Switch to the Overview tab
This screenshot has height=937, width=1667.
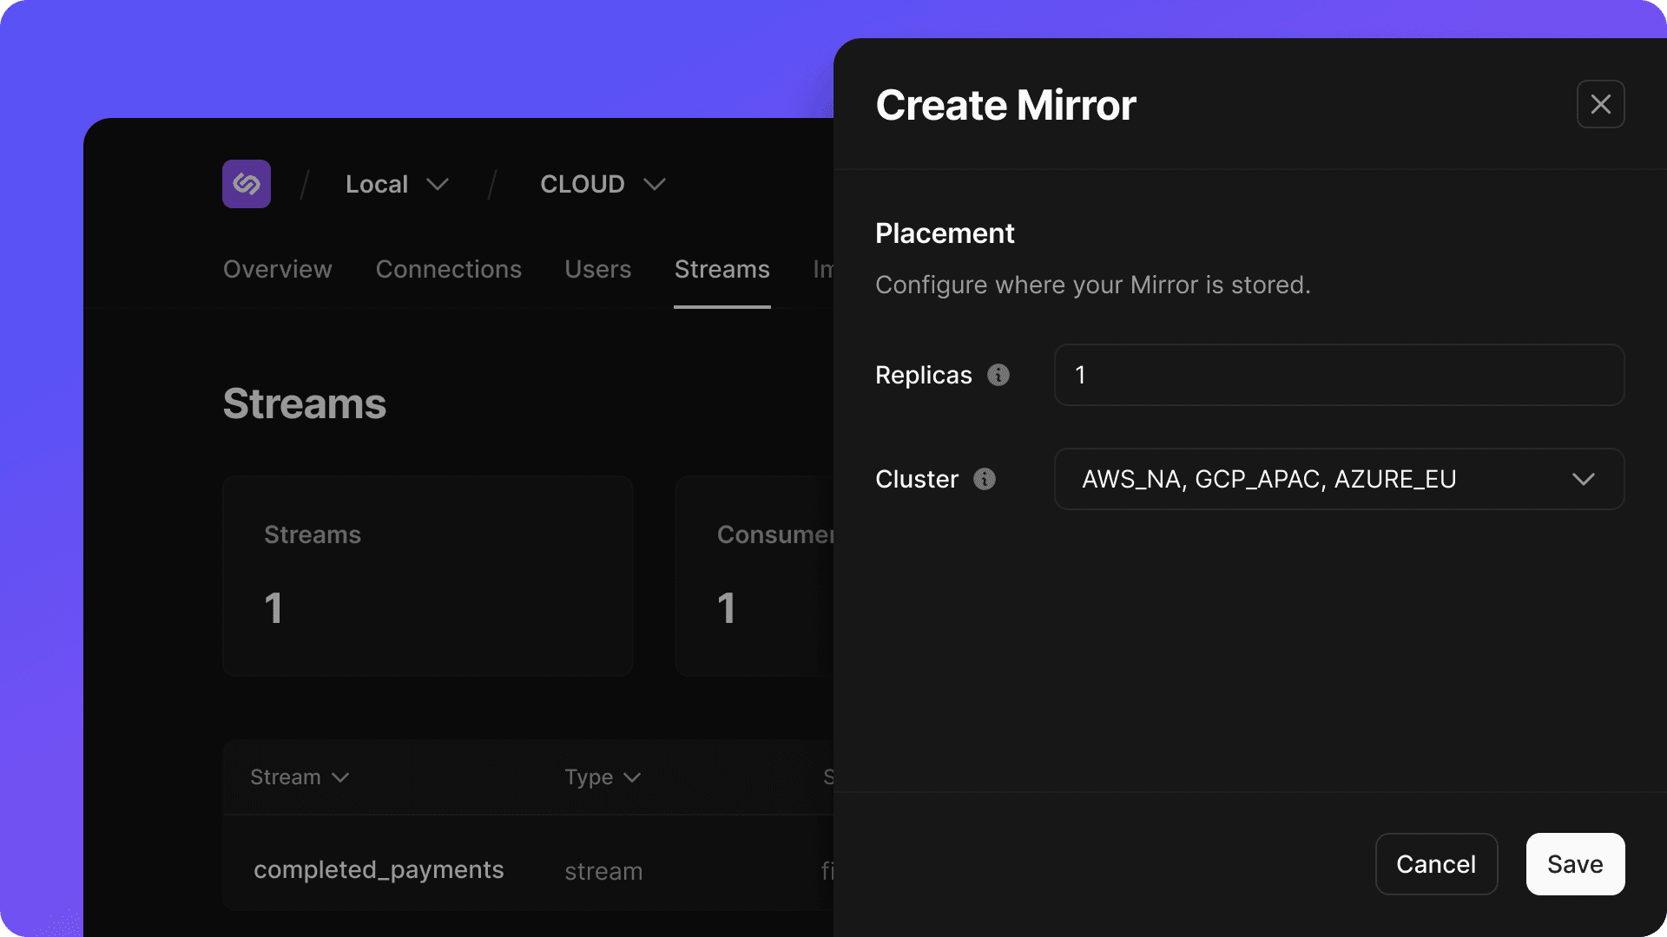coord(277,269)
